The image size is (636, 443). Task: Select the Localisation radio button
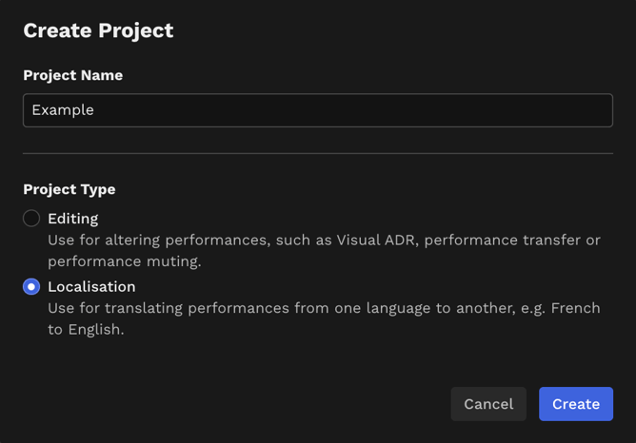pyautogui.click(x=31, y=287)
